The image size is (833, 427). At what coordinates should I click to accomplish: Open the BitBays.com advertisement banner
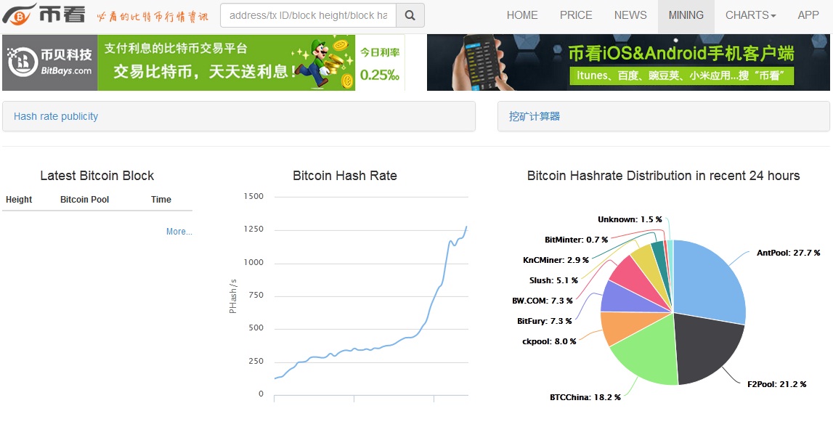[x=203, y=62]
